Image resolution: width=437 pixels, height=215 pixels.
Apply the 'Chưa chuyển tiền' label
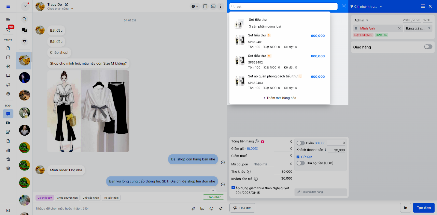pyautogui.click(x=67, y=198)
